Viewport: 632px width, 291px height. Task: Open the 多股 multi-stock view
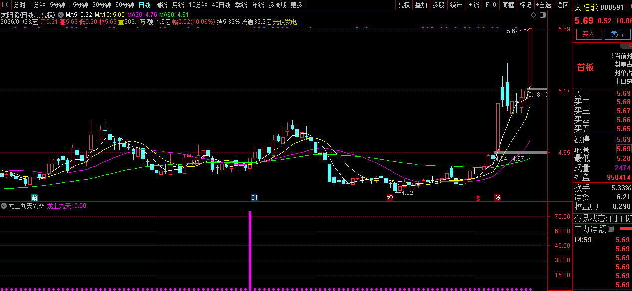(438, 5)
